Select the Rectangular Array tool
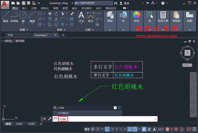 pyautogui.click(x=63, y=24)
